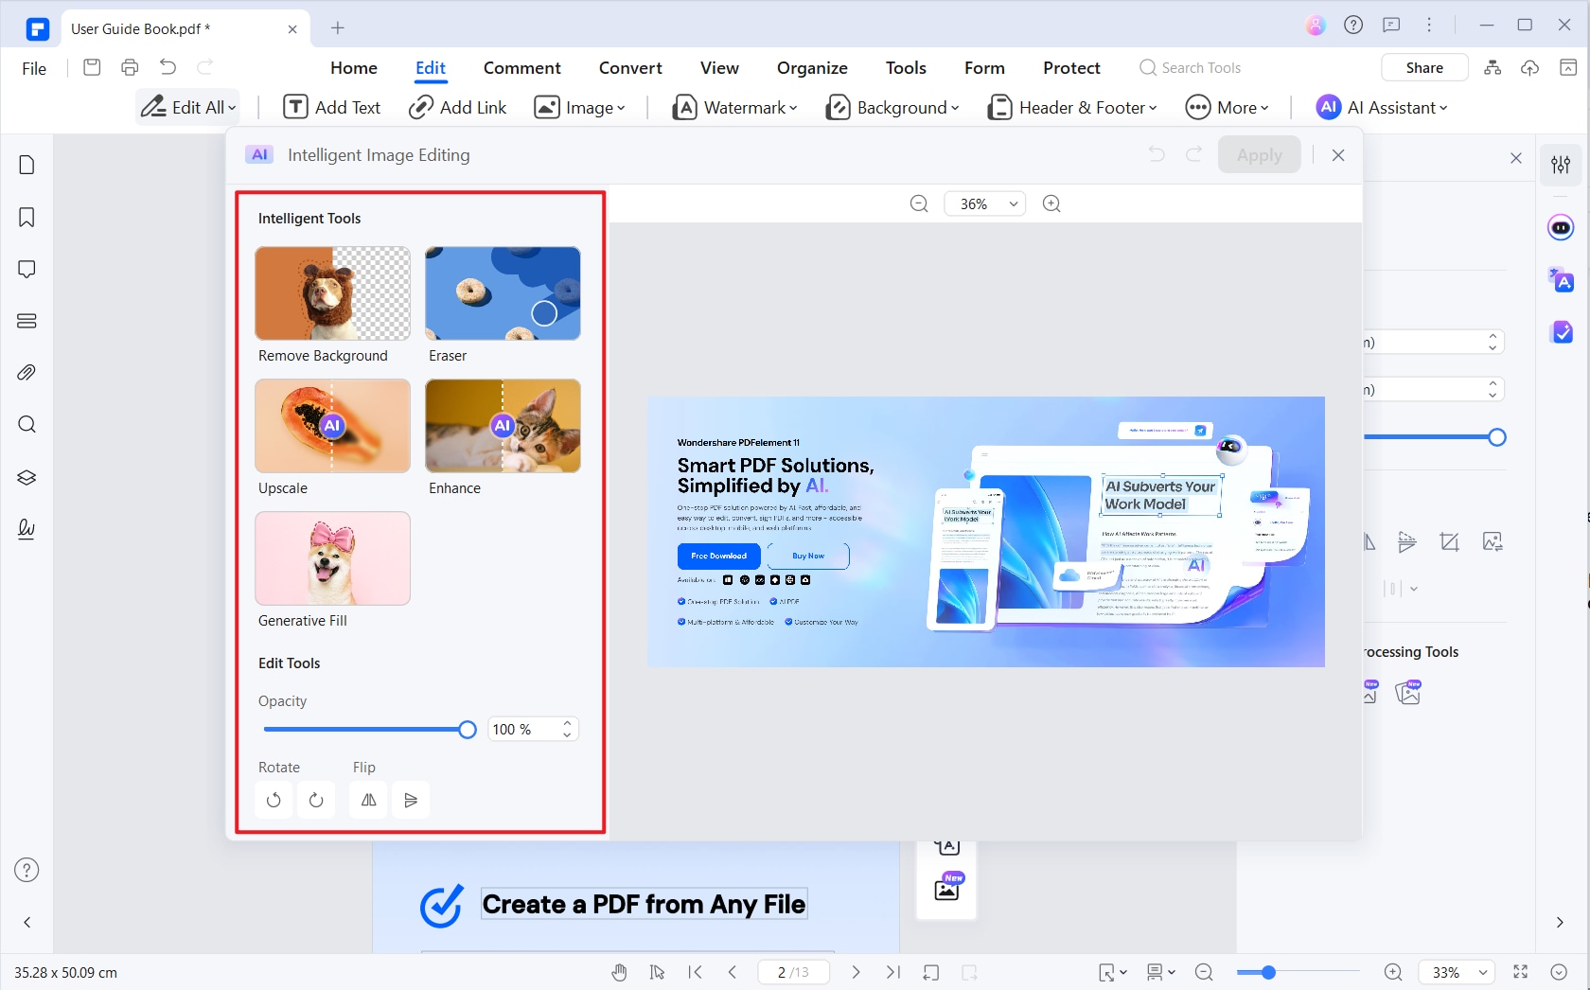Select the hand tool in status bar
The image size is (1590, 990).
(619, 972)
